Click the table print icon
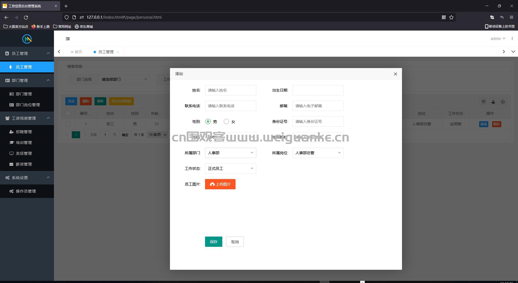The height and width of the screenshot is (283, 518). click(x=503, y=102)
